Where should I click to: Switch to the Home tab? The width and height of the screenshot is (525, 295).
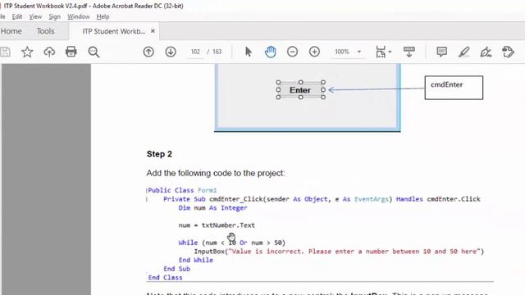click(11, 31)
